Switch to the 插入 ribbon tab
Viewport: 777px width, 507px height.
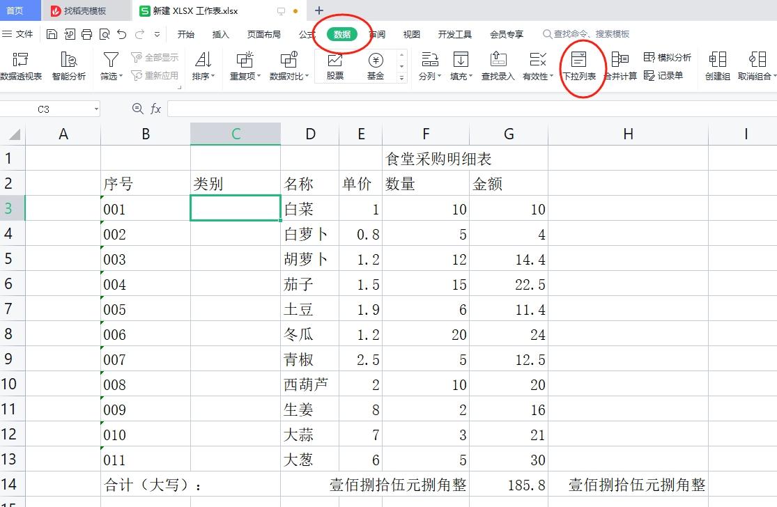(x=220, y=34)
